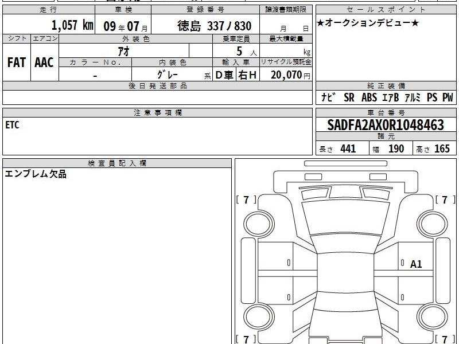This screenshot has width=459, height=344.
Task: Click the 注意事項欄 header
Action: coord(157,113)
